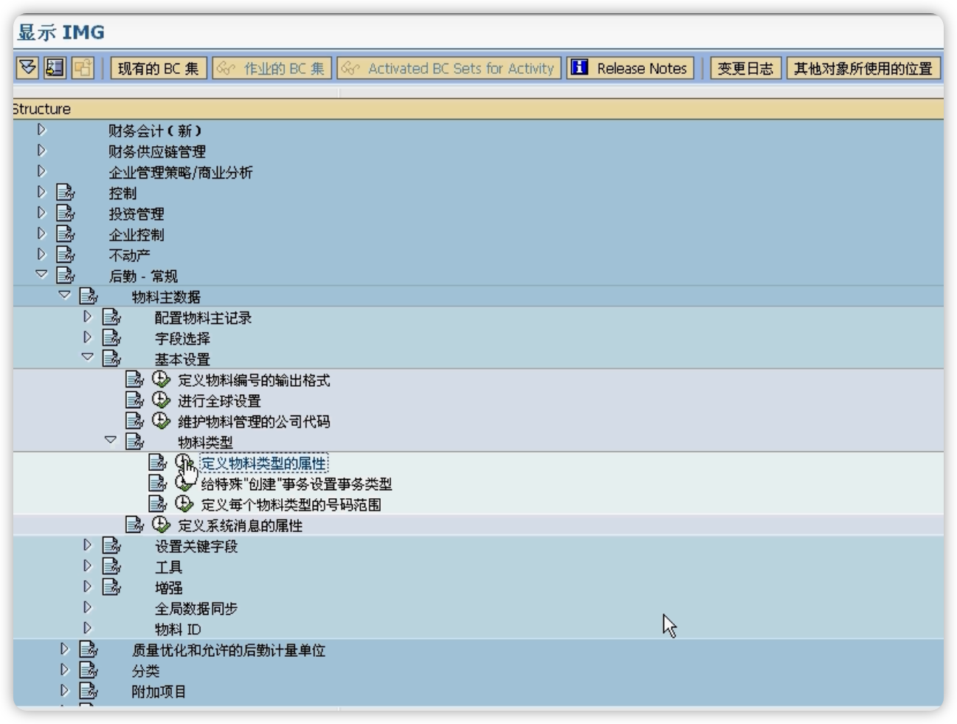Open documentation icon for 基本设置
Viewport: 957px width, 724px height.
pyautogui.click(x=111, y=359)
